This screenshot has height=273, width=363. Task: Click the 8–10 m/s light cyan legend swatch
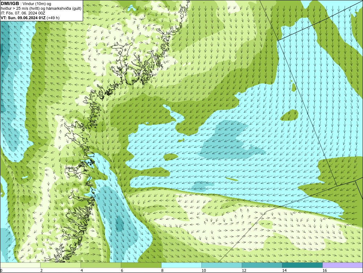[x=181, y=265]
